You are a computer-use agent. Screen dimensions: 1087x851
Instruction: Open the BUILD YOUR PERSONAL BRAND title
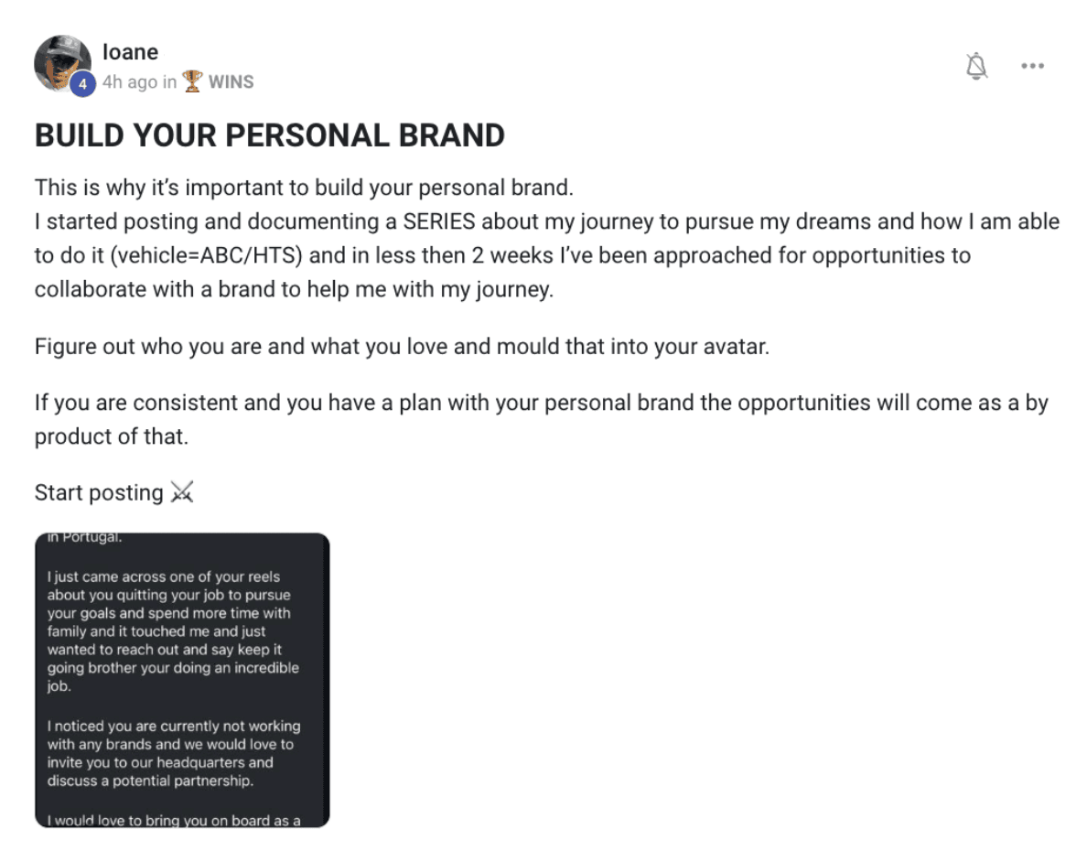[x=270, y=135]
